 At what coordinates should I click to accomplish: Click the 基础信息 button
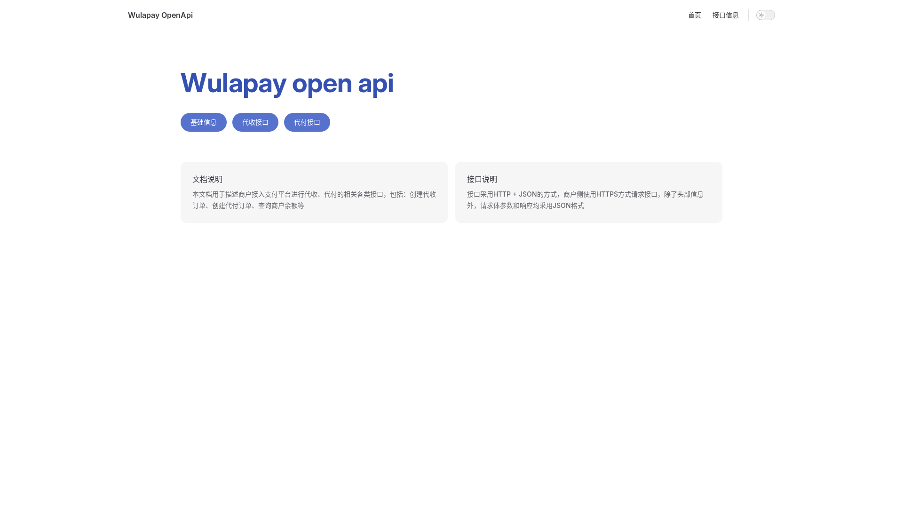[x=204, y=122]
